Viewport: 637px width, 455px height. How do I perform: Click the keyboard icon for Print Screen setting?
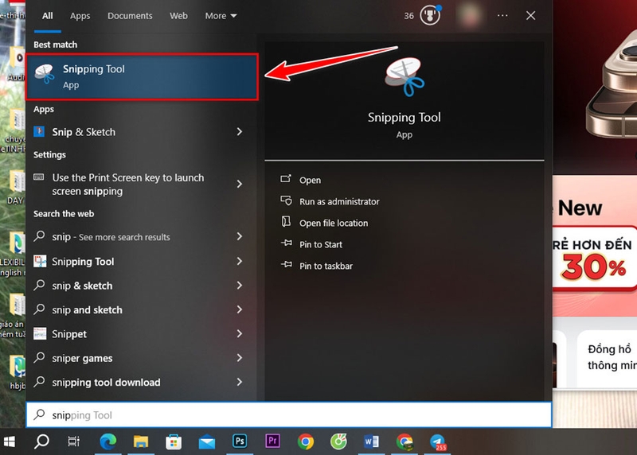pos(39,177)
